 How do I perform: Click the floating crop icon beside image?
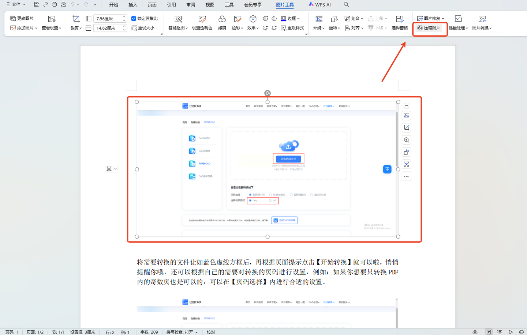(406, 128)
